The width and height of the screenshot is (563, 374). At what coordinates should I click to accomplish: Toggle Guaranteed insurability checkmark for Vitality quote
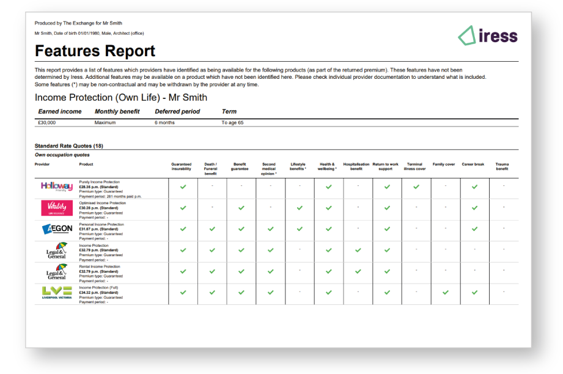point(182,208)
